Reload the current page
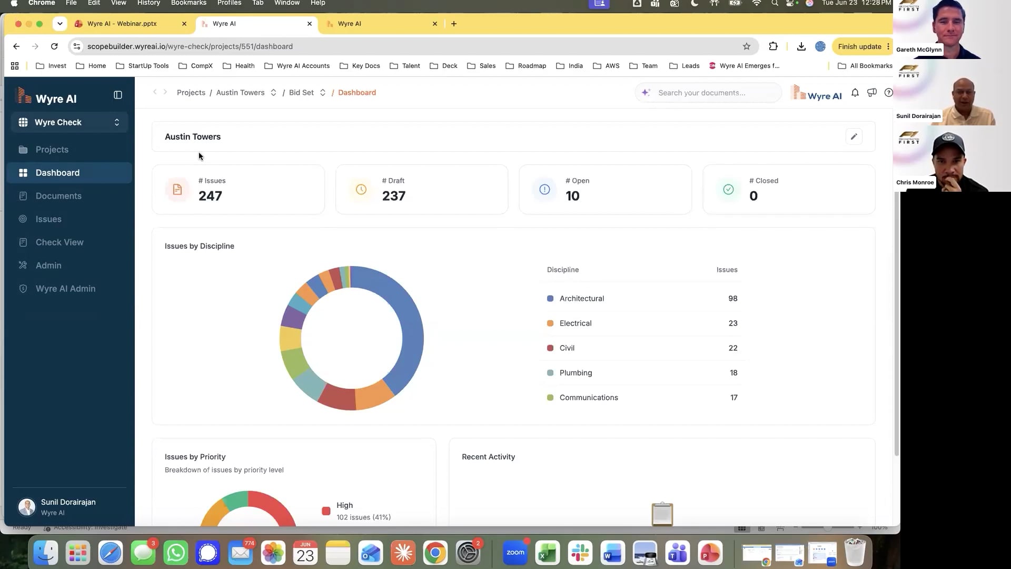 click(54, 46)
